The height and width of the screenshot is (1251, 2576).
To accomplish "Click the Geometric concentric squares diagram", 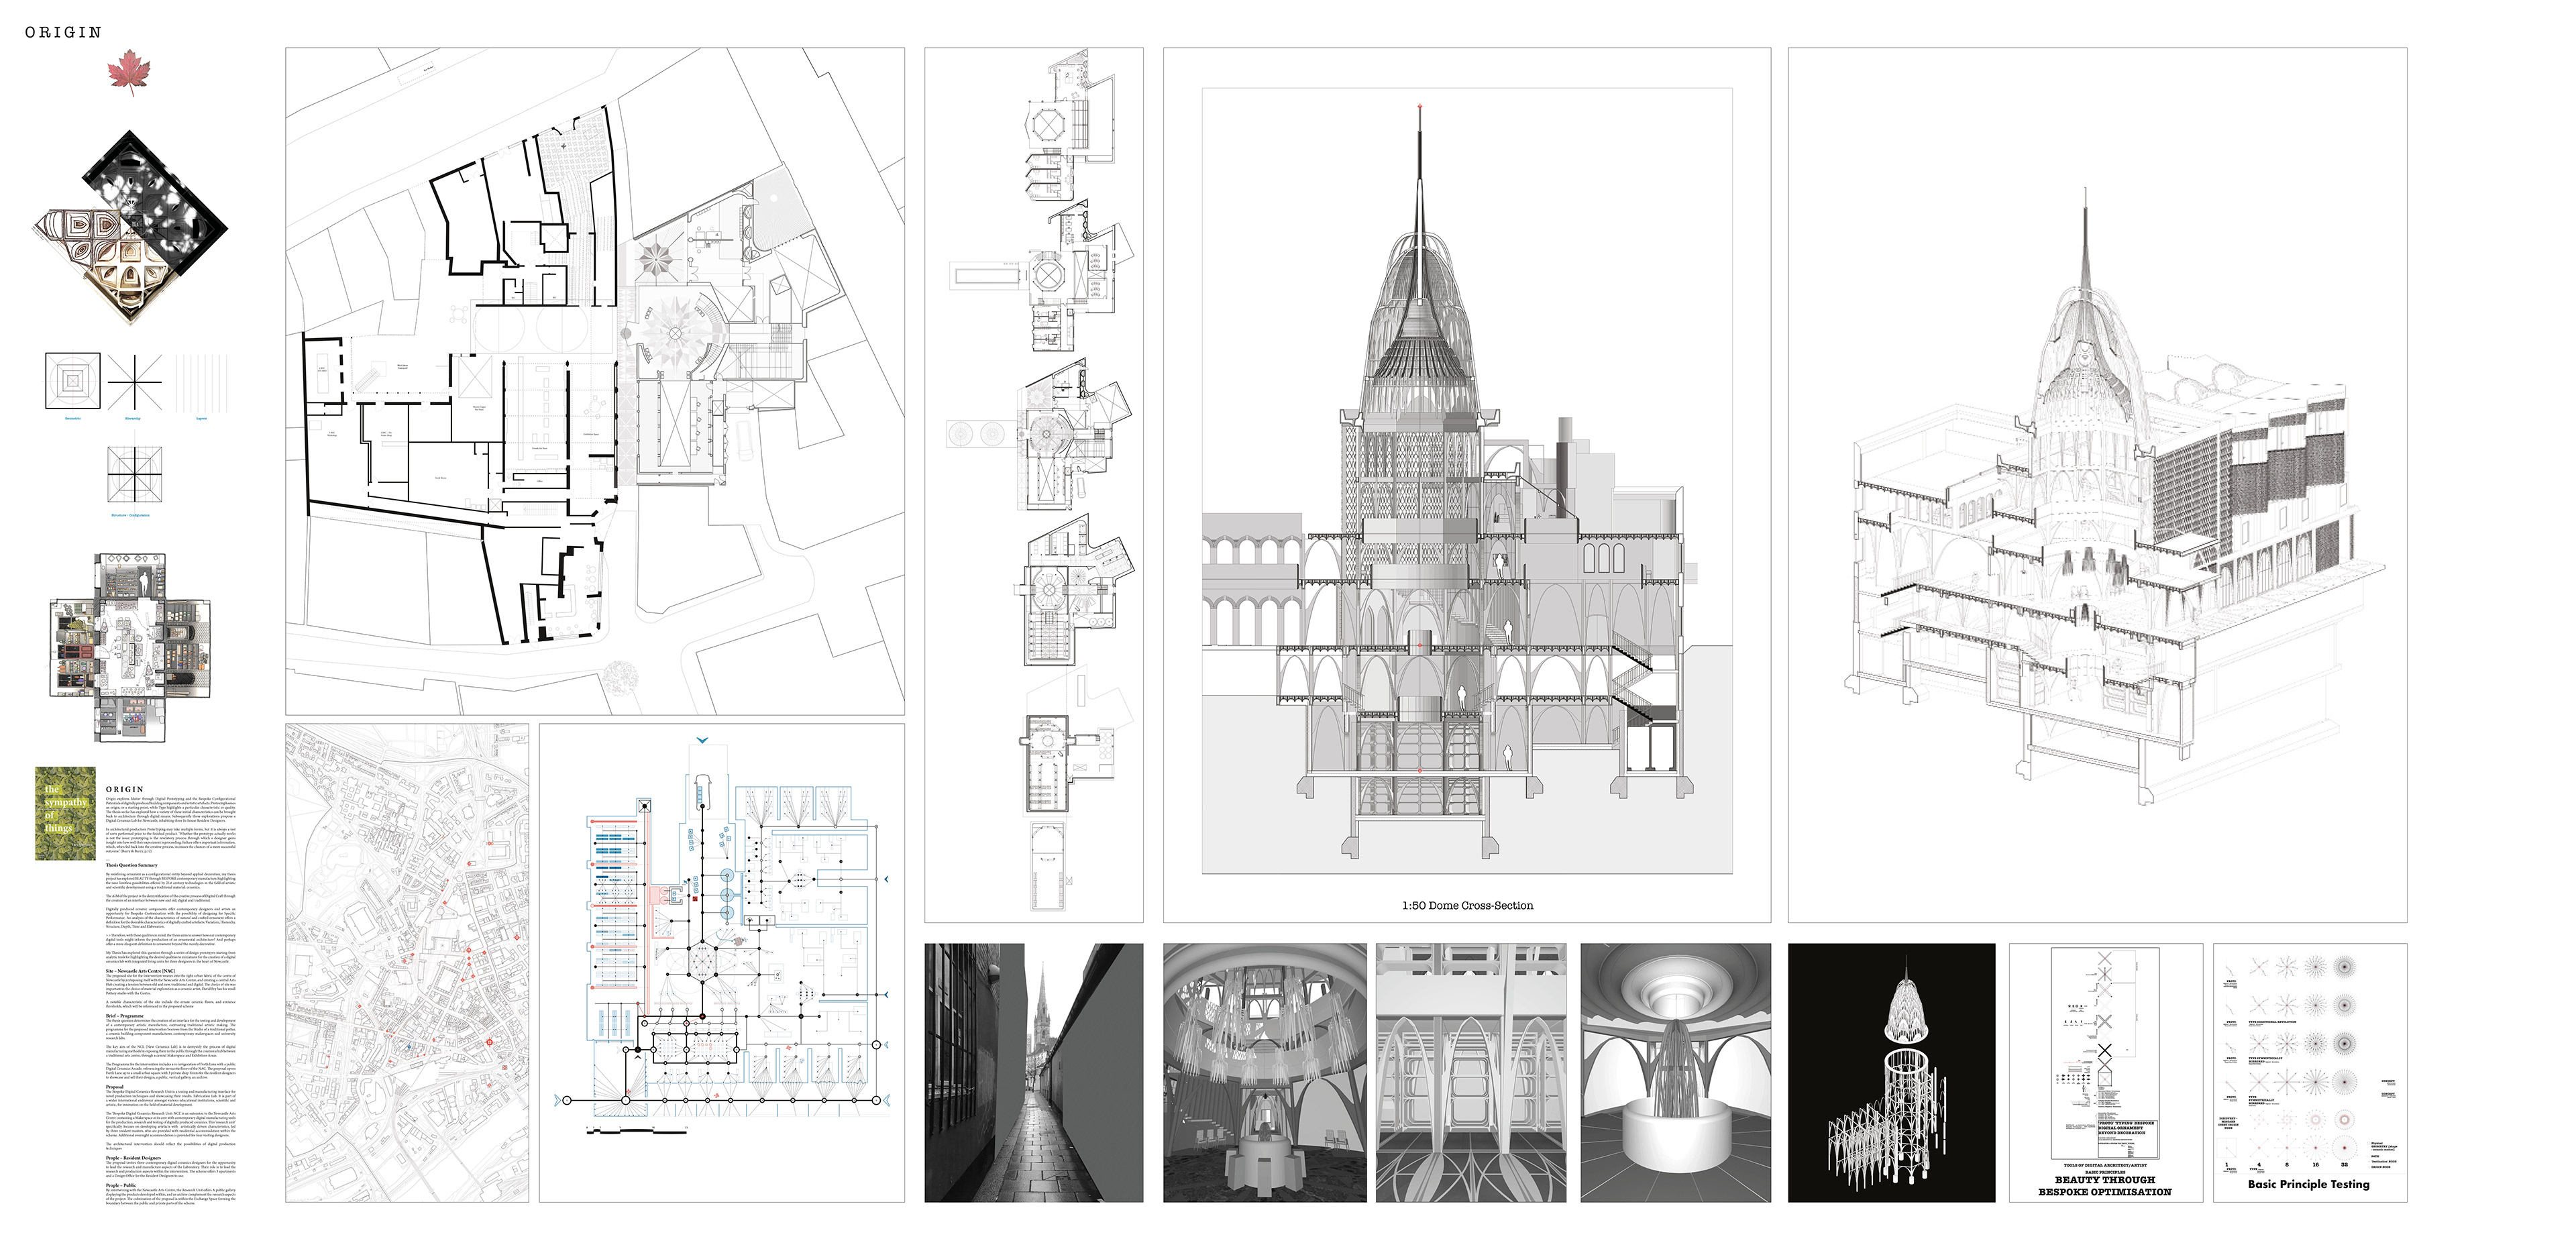I will (73, 381).
